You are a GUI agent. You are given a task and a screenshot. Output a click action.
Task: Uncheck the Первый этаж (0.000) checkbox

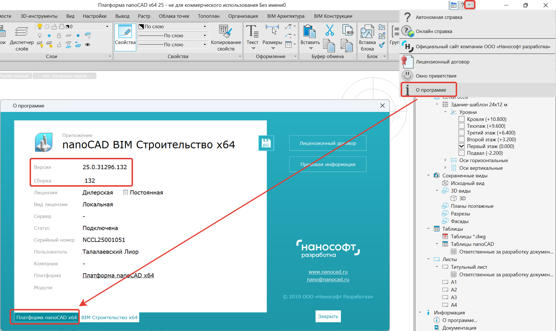point(462,146)
